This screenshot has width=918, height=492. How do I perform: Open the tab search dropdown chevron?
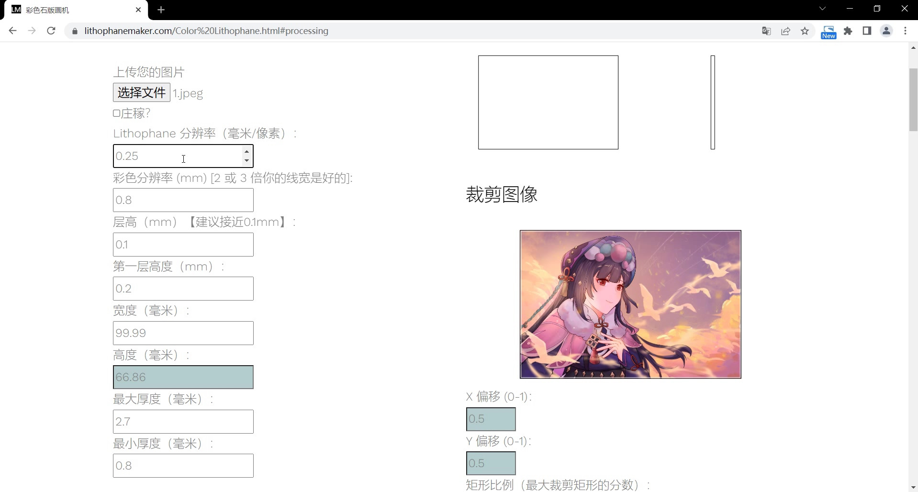822,9
